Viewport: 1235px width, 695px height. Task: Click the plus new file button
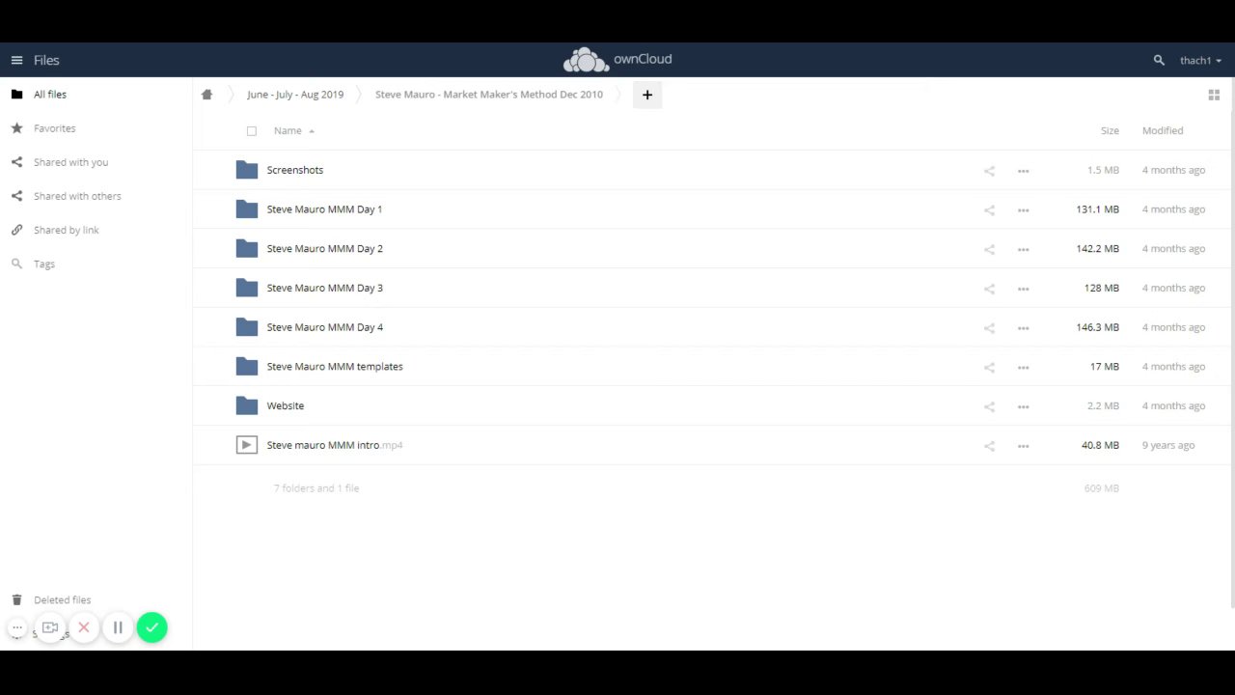coord(647,95)
